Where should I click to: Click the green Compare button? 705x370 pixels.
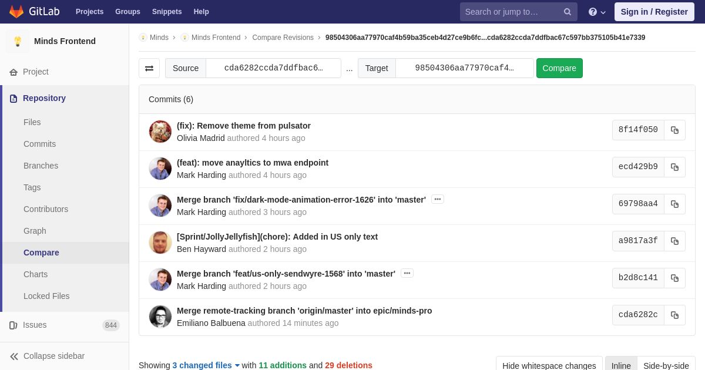coord(559,68)
